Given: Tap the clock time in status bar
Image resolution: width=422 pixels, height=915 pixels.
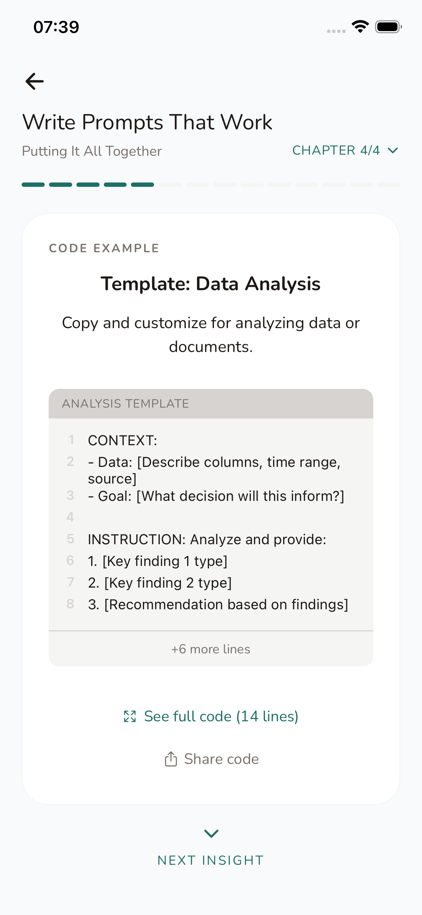Looking at the screenshot, I should click(56, 27).
